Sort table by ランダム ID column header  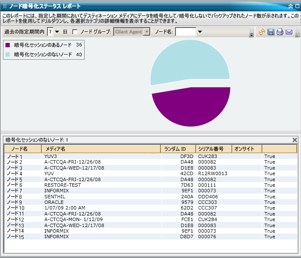178,149
